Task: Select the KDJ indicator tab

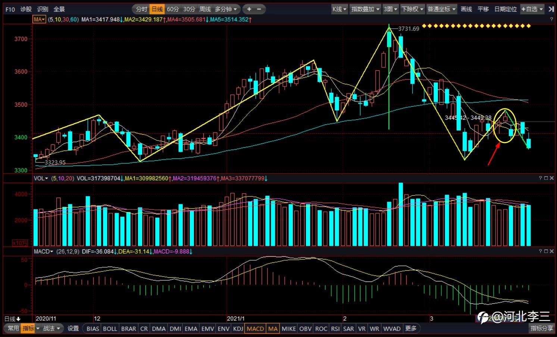Action: pyautogui.click(x=238, y=328)
